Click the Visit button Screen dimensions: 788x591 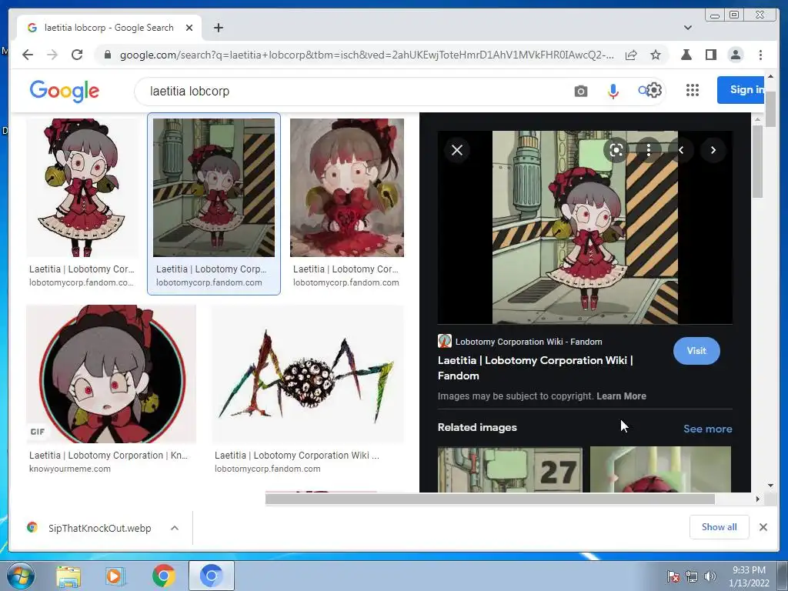click(696, 351)
